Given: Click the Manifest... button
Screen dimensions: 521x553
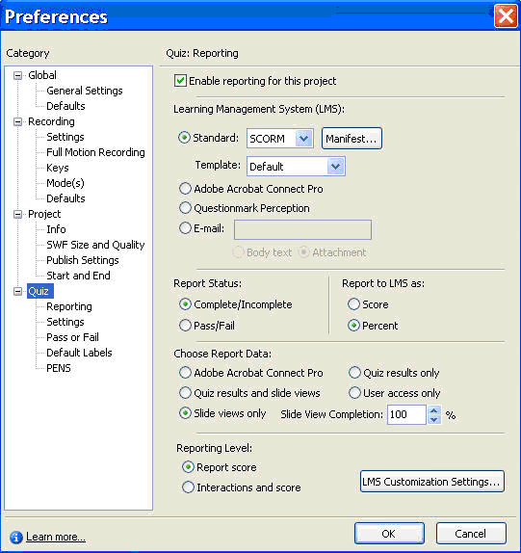Looking at the screenshot, I should [x=352, y=139].
